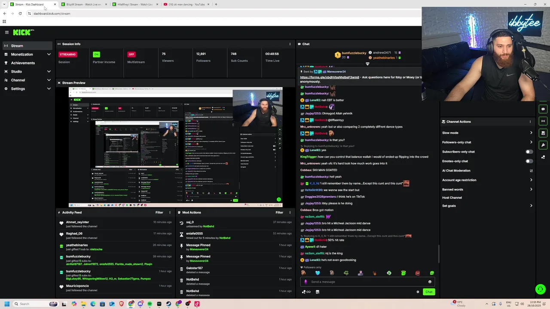Screen dimensions: 550x309
Task: Switch to ski man dancing YouTube tab
Action: click(186, 4)
